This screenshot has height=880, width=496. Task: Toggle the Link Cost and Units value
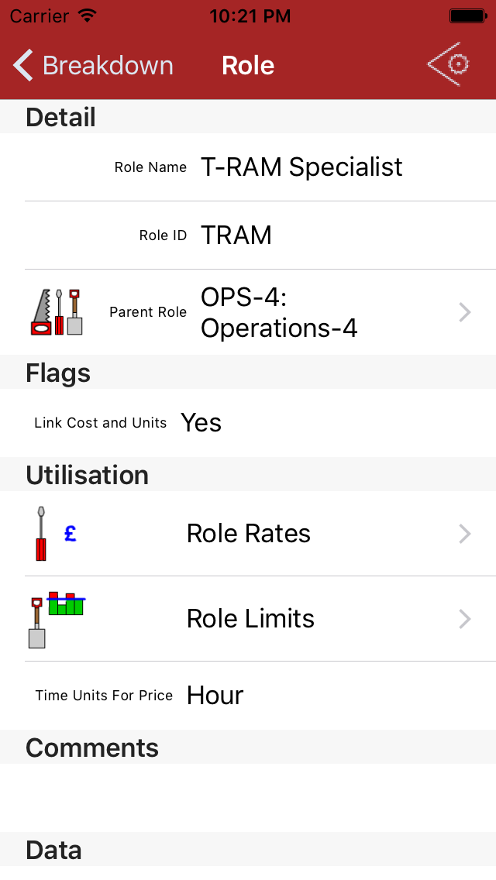201,423
